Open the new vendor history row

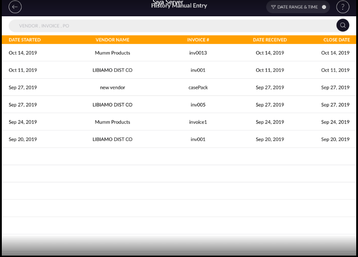112,87
